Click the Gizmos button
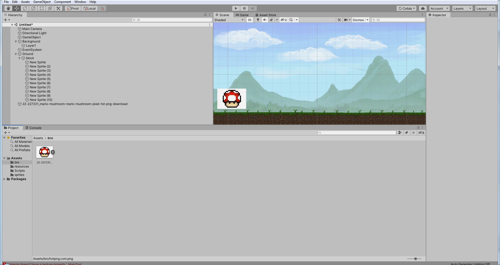Image resolution: width=500 pixels, height=265 pixels. pyautogui.click(x=358, y=20)
